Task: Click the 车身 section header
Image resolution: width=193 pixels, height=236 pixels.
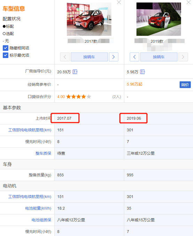Action: coord(7,164)
